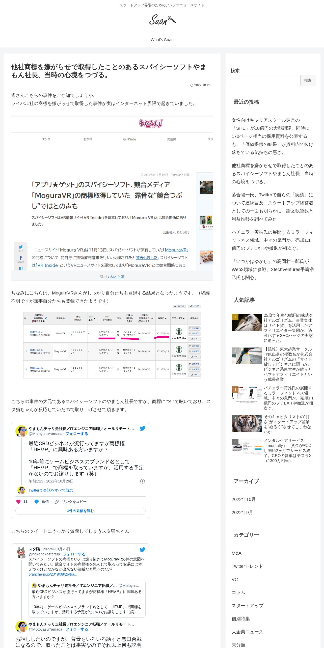Click フォローする next to @nekonekostartup
The width and height of the screenshot is (324, 648).
click(x=74, y=554)
